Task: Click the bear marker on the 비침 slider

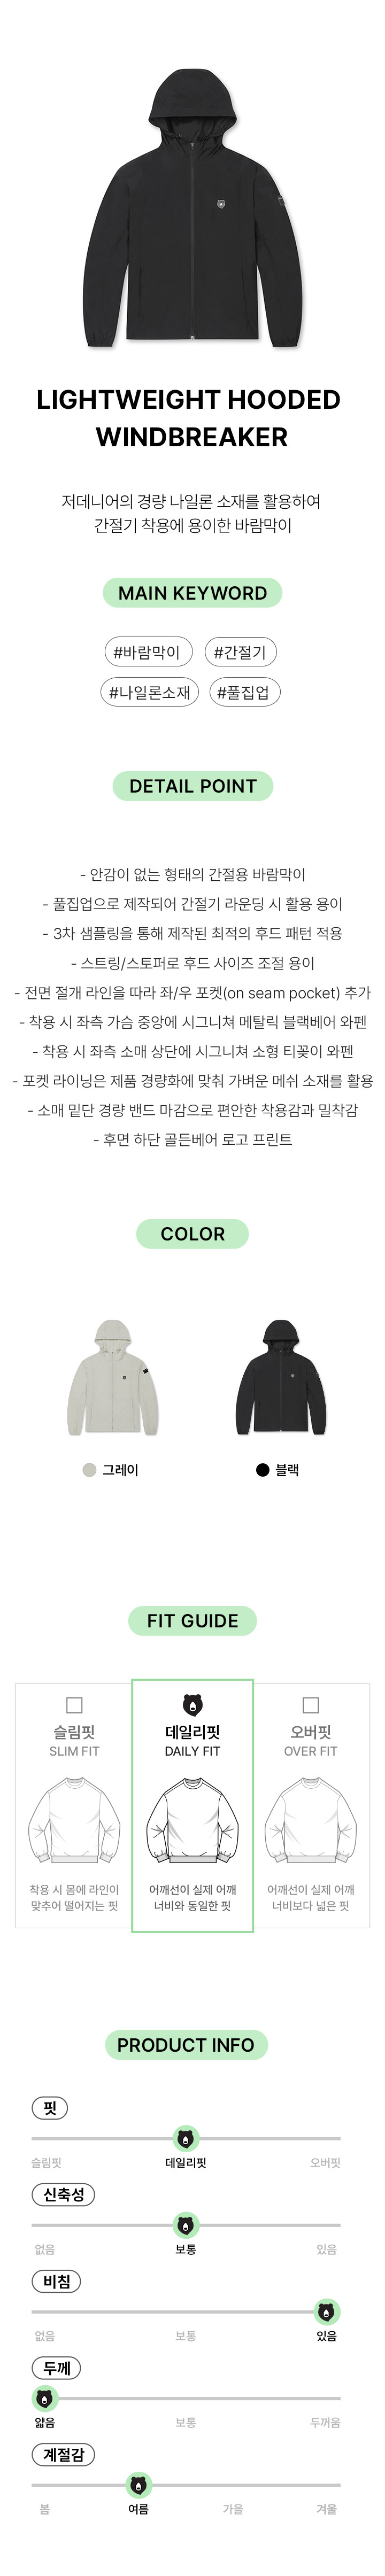Action: (327, 2311)
